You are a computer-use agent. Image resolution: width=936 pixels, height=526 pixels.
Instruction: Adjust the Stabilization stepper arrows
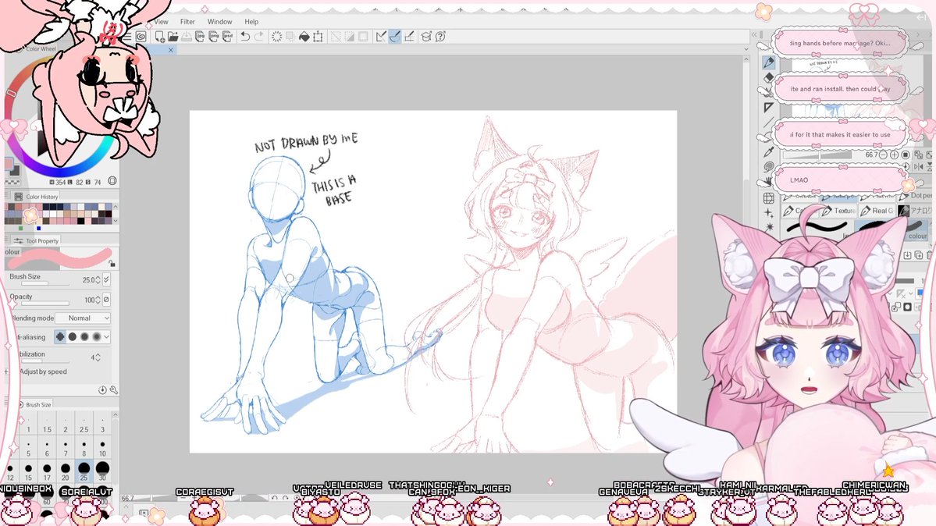click(x=98, y=357)
